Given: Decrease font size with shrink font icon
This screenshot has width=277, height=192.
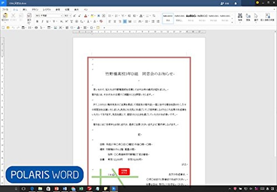Looking at the screenshot, I should click(80, 16).
